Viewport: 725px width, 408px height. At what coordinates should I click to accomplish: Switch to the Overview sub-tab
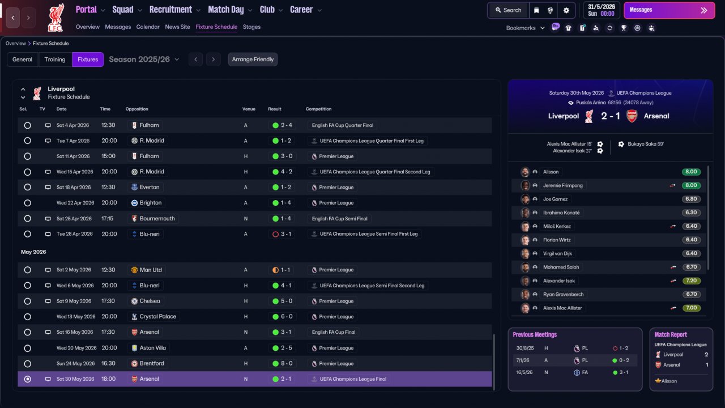coord(88,27)
